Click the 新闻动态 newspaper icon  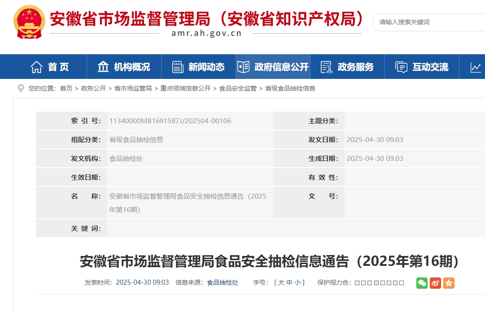click(x=178, y=67)
